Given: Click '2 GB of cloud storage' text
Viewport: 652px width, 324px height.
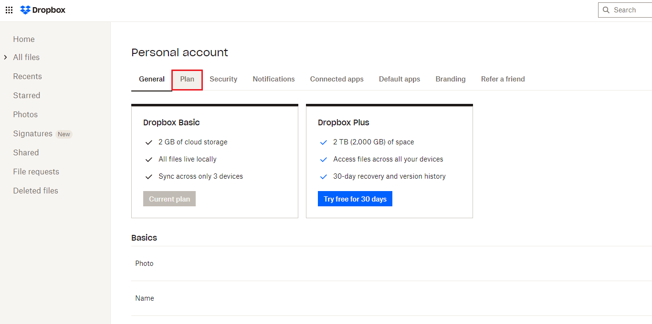Looking at the screenshot, I should (x=193, y=142).
